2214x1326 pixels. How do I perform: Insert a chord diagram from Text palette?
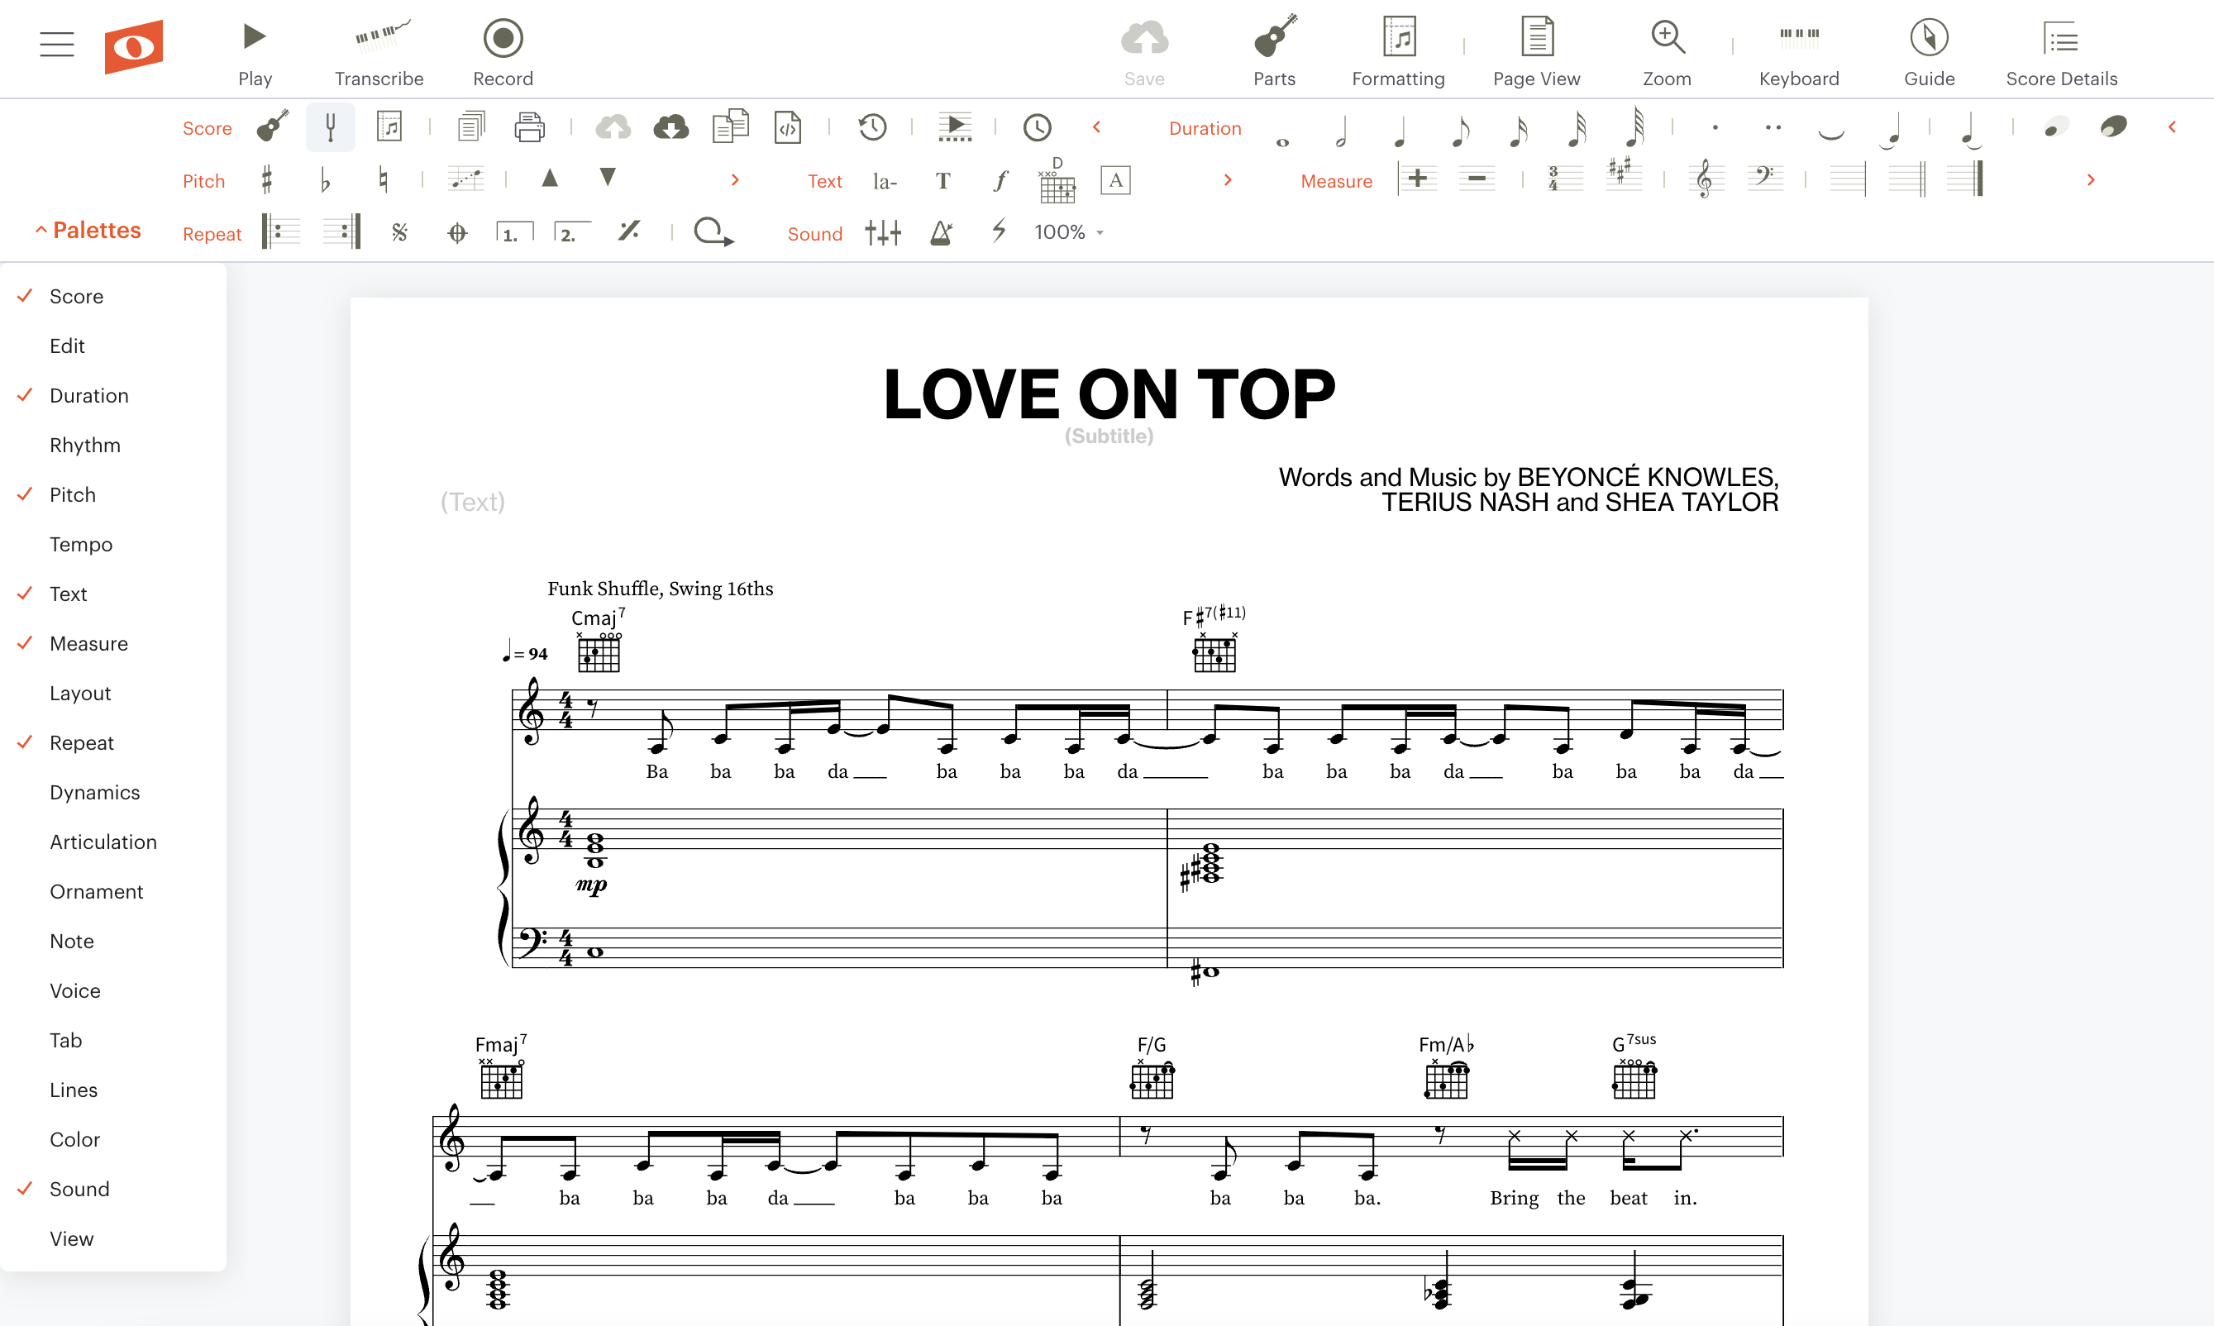(1057, 180)
